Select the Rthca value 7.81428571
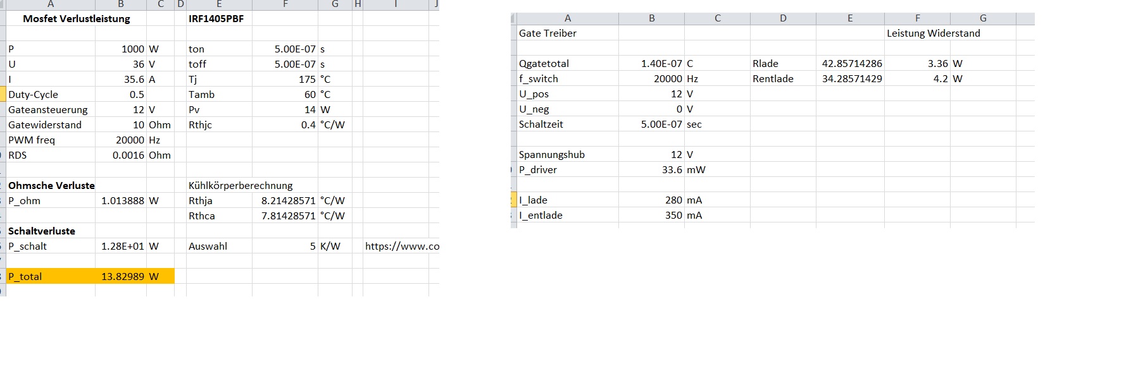This screenshot has width=1138, height=371. (x=285, y=216)
